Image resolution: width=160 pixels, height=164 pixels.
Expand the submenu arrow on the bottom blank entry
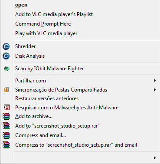pos(155,157)
